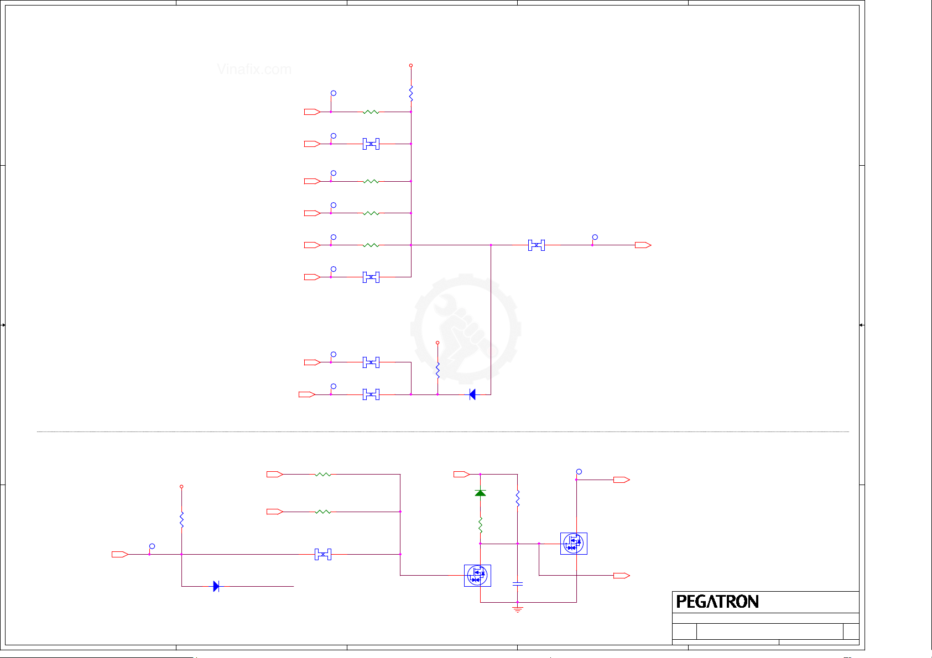Select the right-pointing blue diode at bottom left
Viewport: 932px width, 658px height.
(216, 586)
